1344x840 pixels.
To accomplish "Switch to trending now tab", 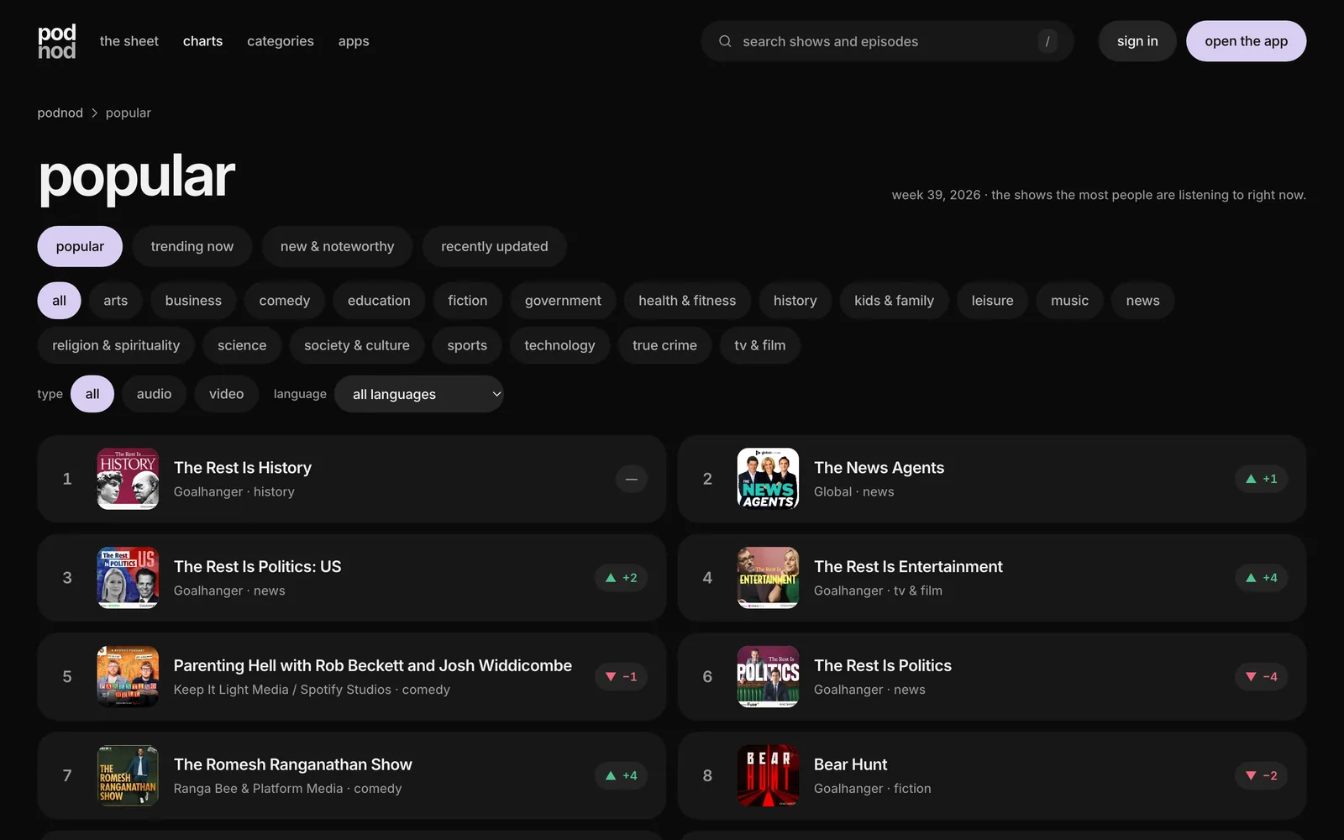I will (x=192, y=246).
